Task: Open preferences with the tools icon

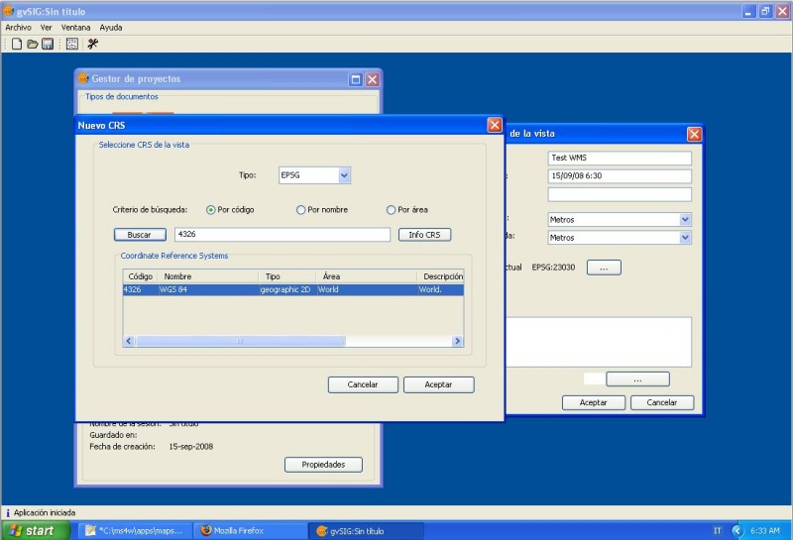Action: coord(93,44)
